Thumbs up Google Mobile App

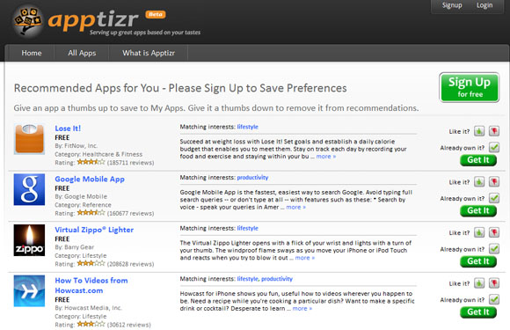[x=479, y=182]
